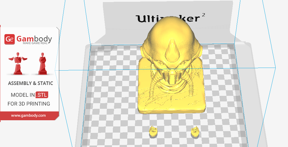Select the right small yellow part on build plate
288x147 pixels.
point(195,131)
